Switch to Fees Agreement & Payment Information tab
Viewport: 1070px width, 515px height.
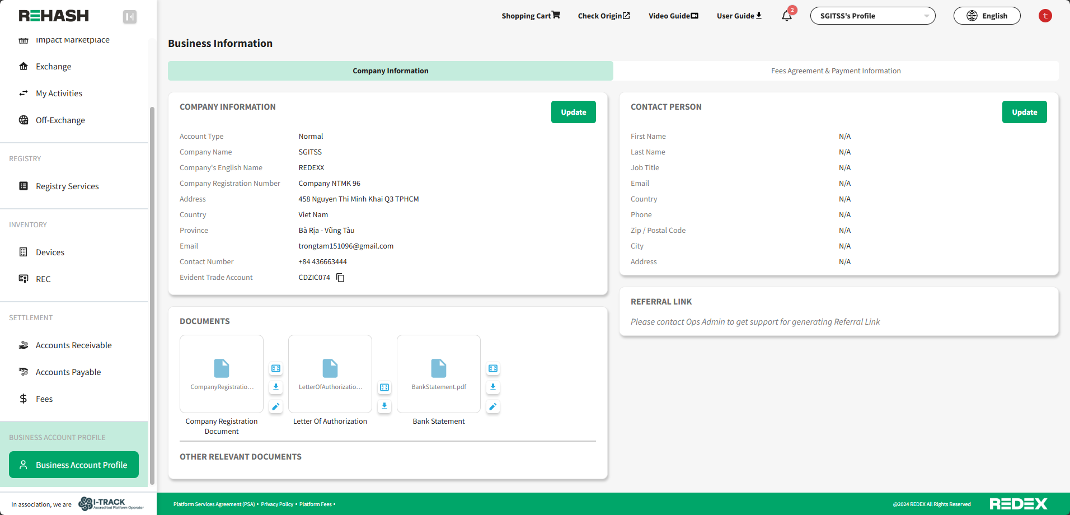[836, 71]
